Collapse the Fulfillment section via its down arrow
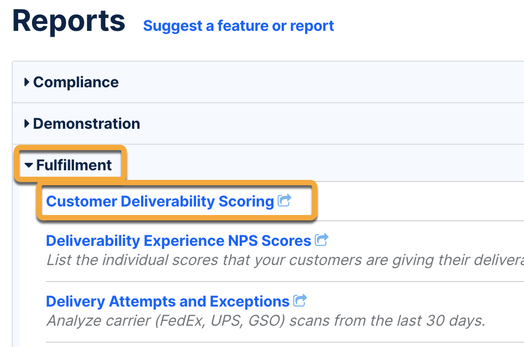Viewport: 524px width, 347px height. pos(29,166)
